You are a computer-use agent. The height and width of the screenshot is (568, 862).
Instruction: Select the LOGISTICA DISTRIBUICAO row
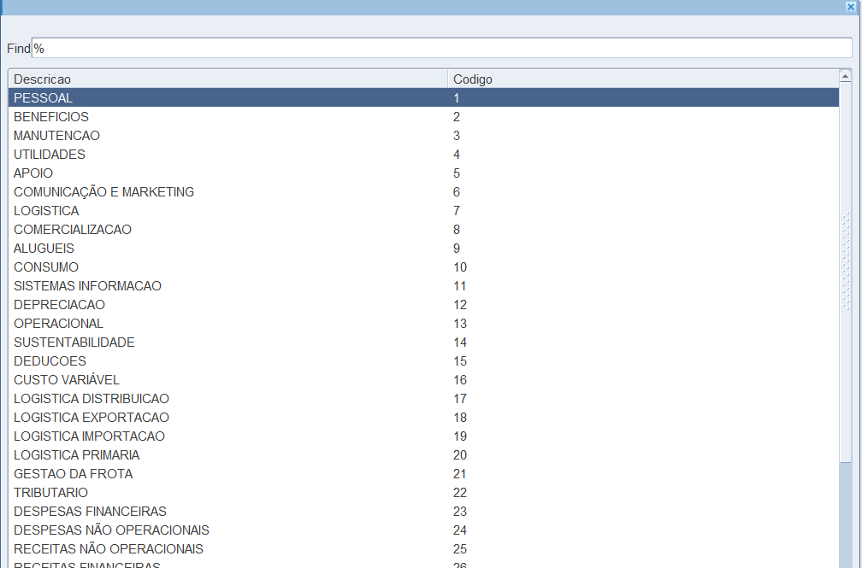[423, 398]
